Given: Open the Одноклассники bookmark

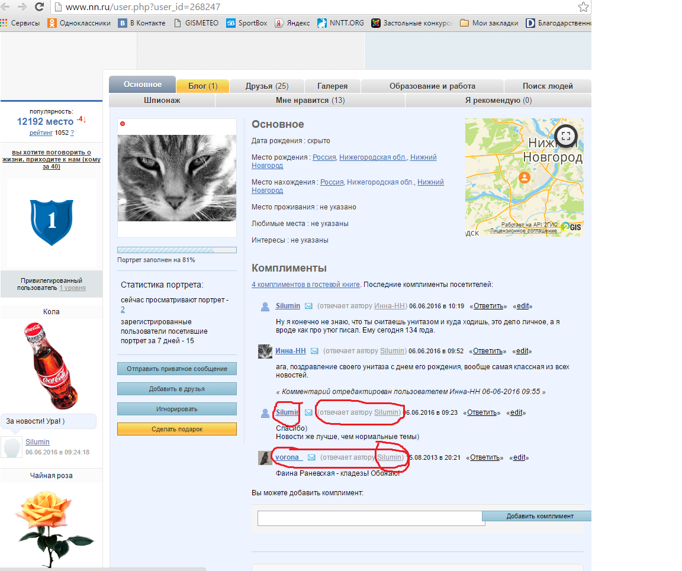Looking at the screenshot, I should point(79,23).
